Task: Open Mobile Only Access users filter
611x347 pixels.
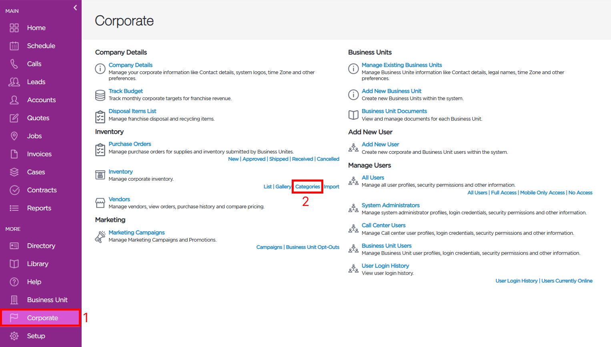Action: click(x=542, y=193)
